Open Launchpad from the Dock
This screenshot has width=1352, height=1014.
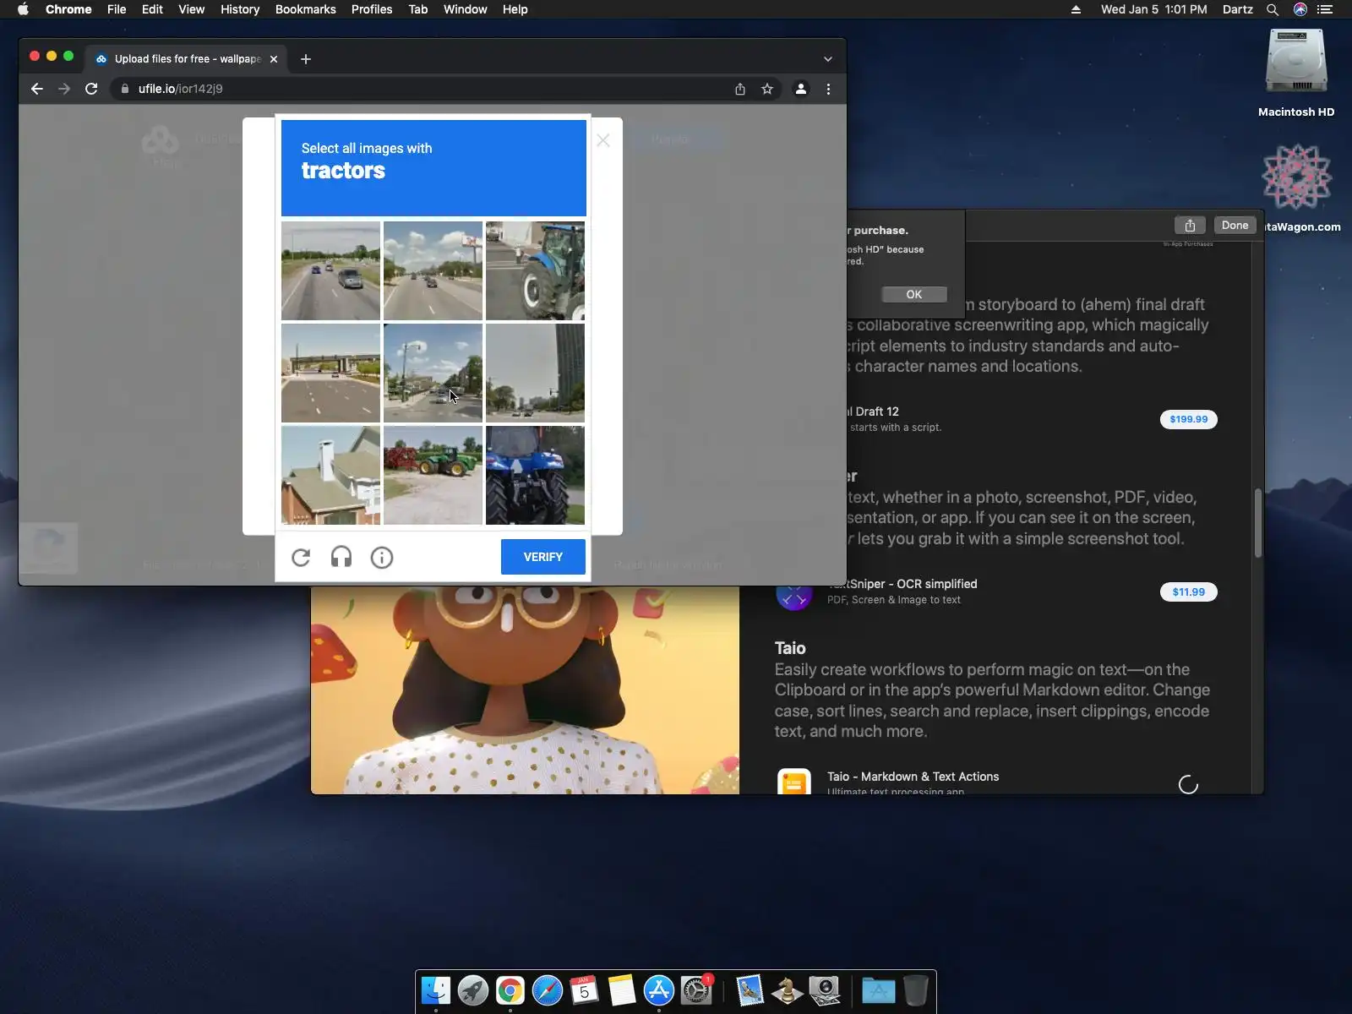click(x=473, y=990)
